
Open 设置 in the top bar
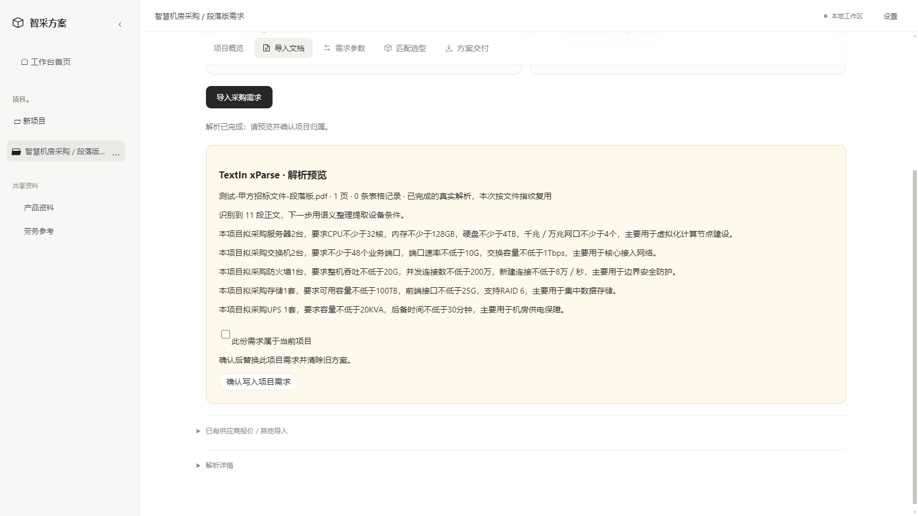pyautogui.click(x=890, y=16)
